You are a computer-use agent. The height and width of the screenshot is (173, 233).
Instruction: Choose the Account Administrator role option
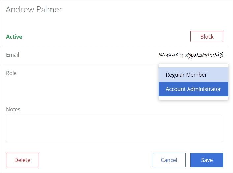[x=193, y=89]
